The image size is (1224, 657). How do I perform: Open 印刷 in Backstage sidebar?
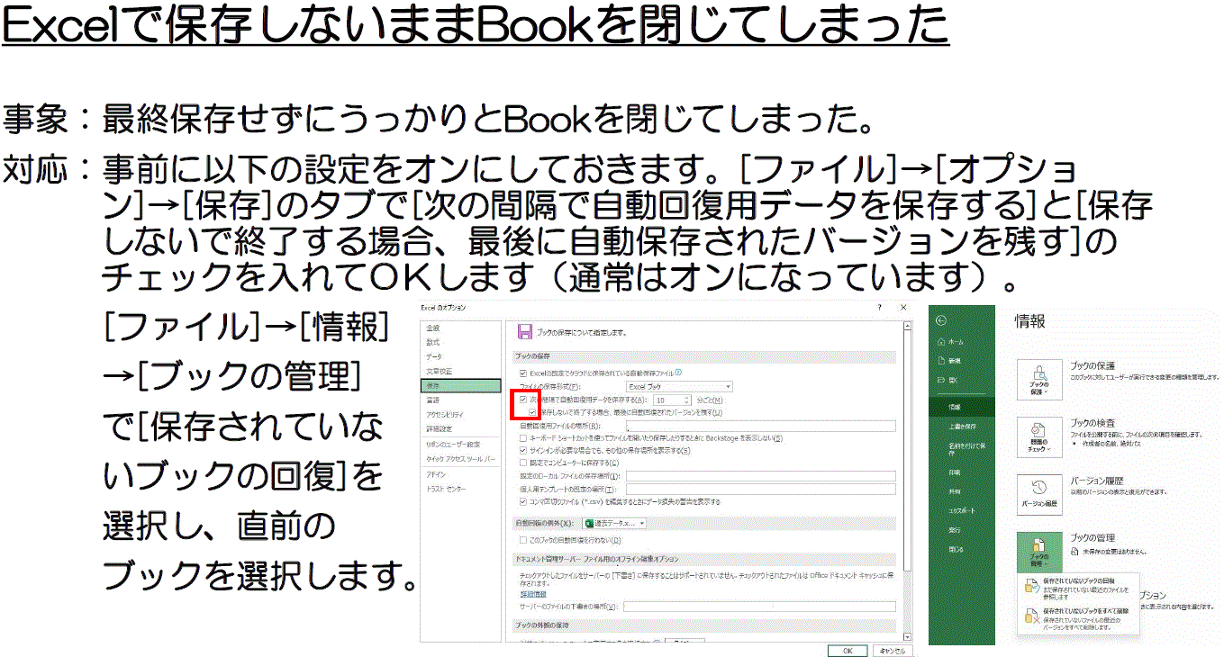(x=962, y=472)
